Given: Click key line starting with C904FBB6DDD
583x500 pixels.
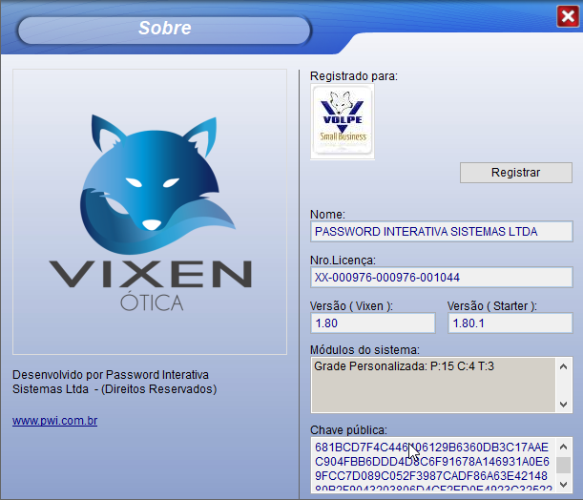Looking at the screenshot, I should point(431,462).
